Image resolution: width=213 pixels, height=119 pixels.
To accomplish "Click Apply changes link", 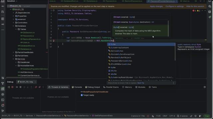I will 156,6.
